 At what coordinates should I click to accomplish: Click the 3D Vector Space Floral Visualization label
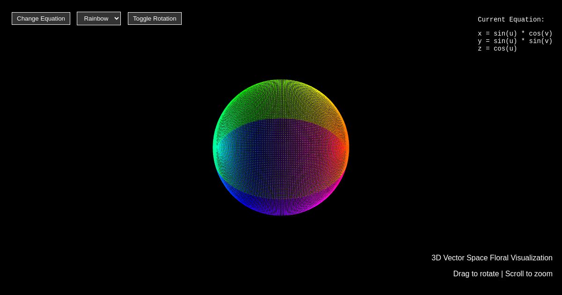[x=492, y=258]
